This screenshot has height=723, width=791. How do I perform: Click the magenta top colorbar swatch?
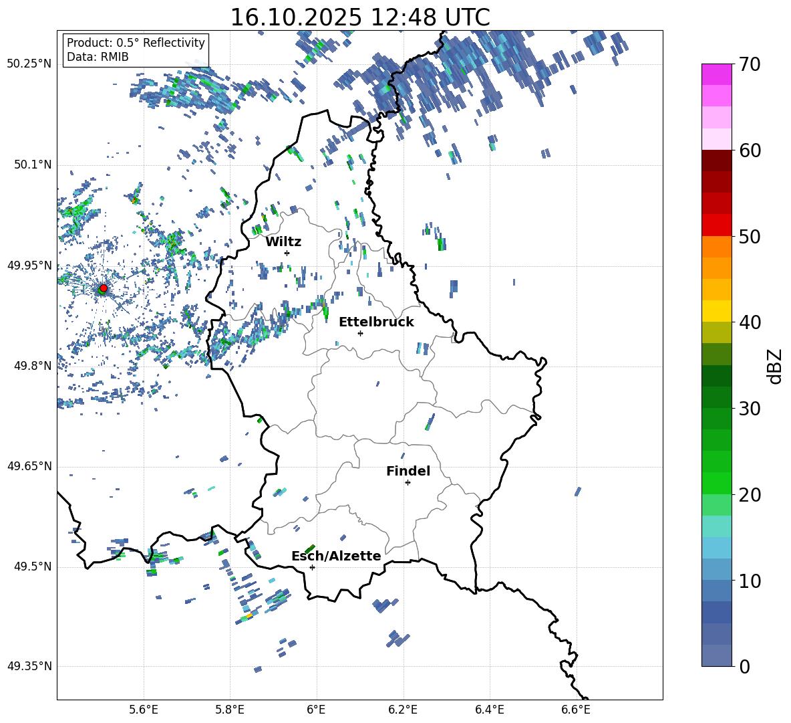(716, 74)
